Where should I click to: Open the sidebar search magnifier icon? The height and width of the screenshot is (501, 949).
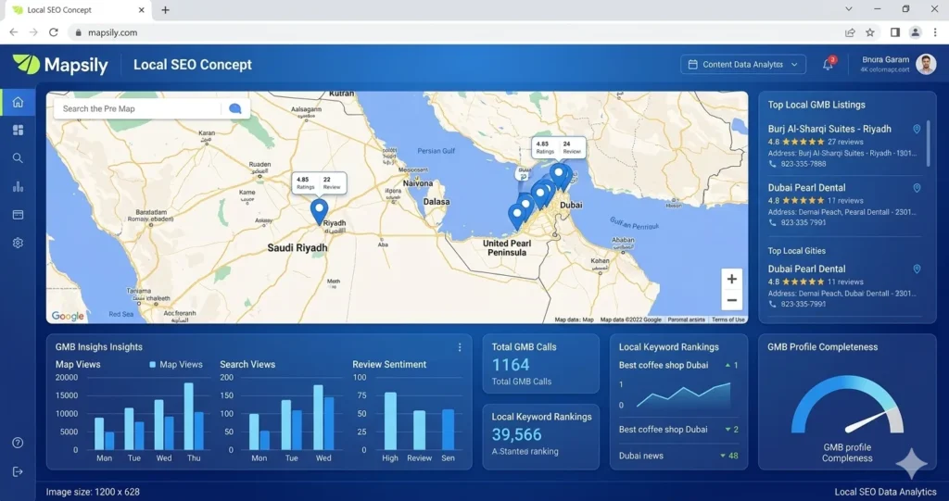click(x=19, y=158)
